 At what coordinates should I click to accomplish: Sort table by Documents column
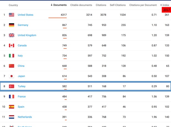coord(58,5)
